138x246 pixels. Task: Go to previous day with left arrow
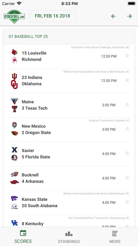tap(113, 16)
